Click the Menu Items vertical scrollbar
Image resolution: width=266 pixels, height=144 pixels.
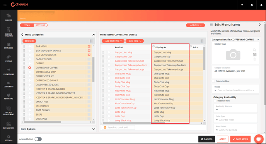[204, 59]
